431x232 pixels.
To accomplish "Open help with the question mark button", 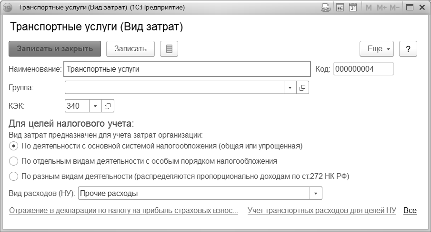I will point(408,49).
